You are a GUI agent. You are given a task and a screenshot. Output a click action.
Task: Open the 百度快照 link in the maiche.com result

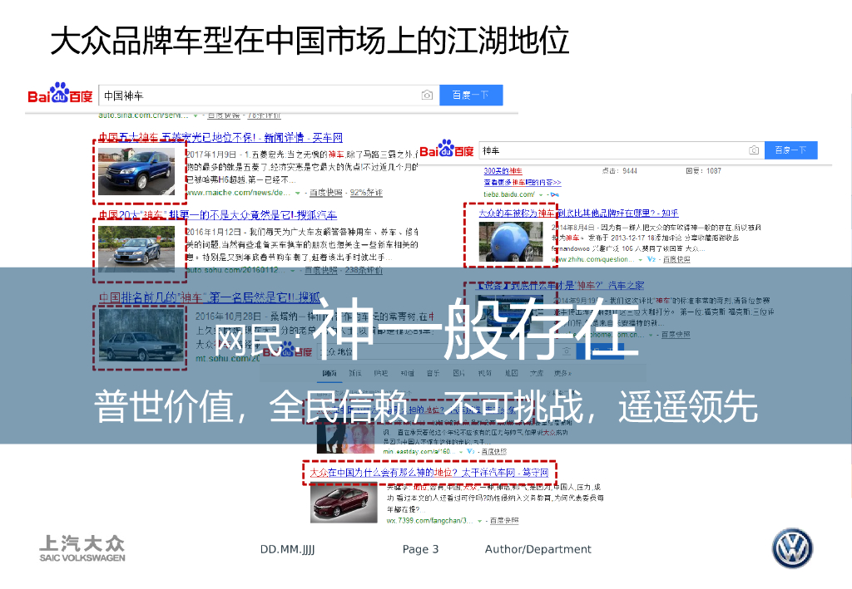tap(326, 193)
